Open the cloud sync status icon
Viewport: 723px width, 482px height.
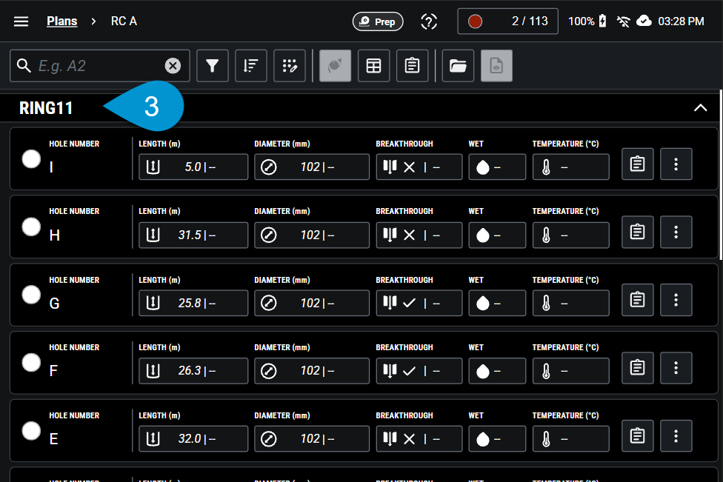coord(644,21)
